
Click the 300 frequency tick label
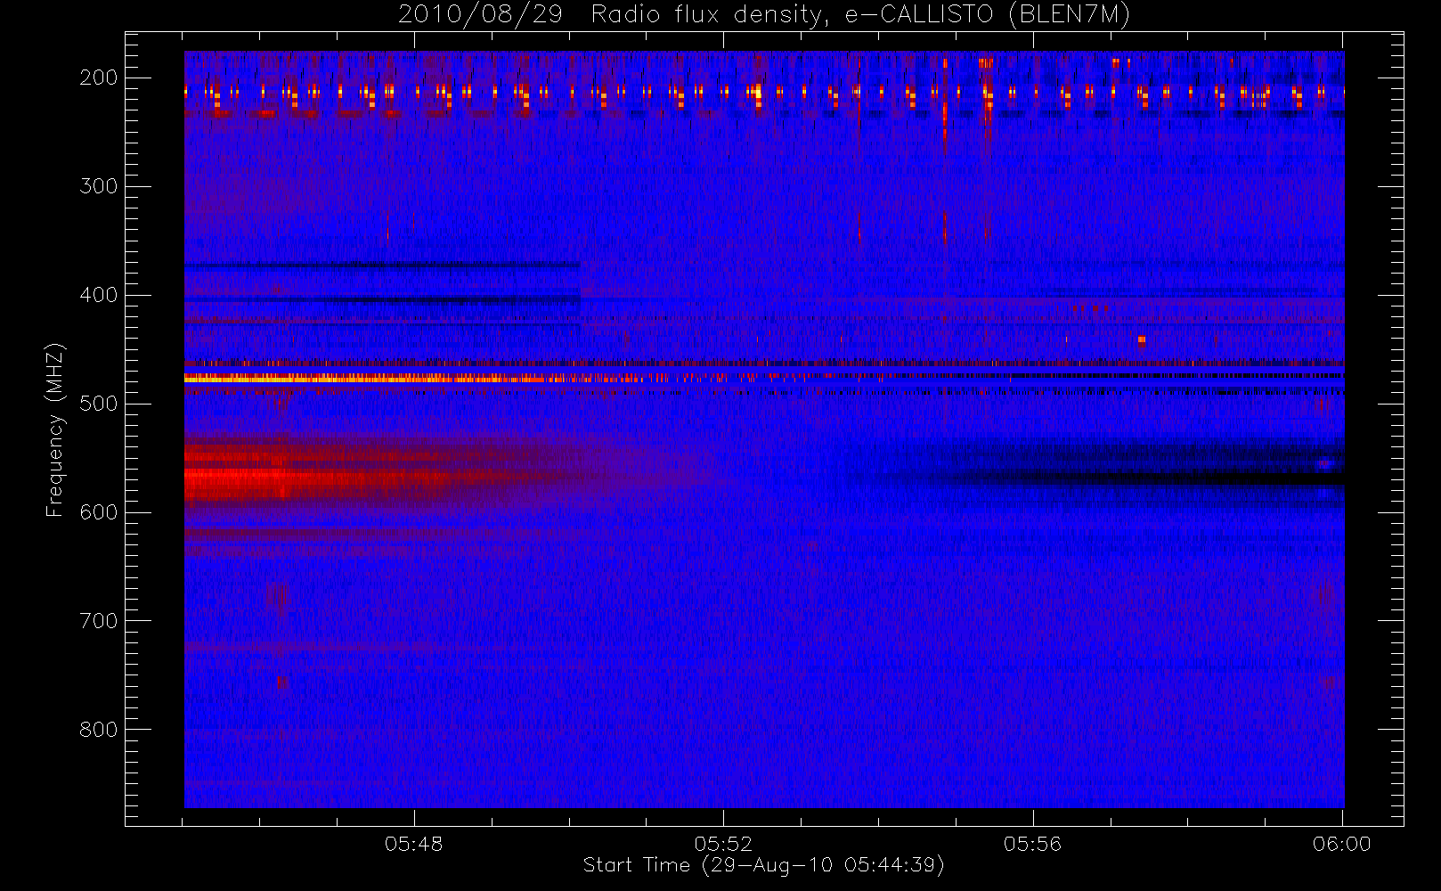point(98,186)
